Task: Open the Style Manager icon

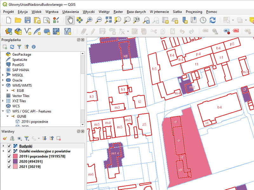Action: coord(56,20)
